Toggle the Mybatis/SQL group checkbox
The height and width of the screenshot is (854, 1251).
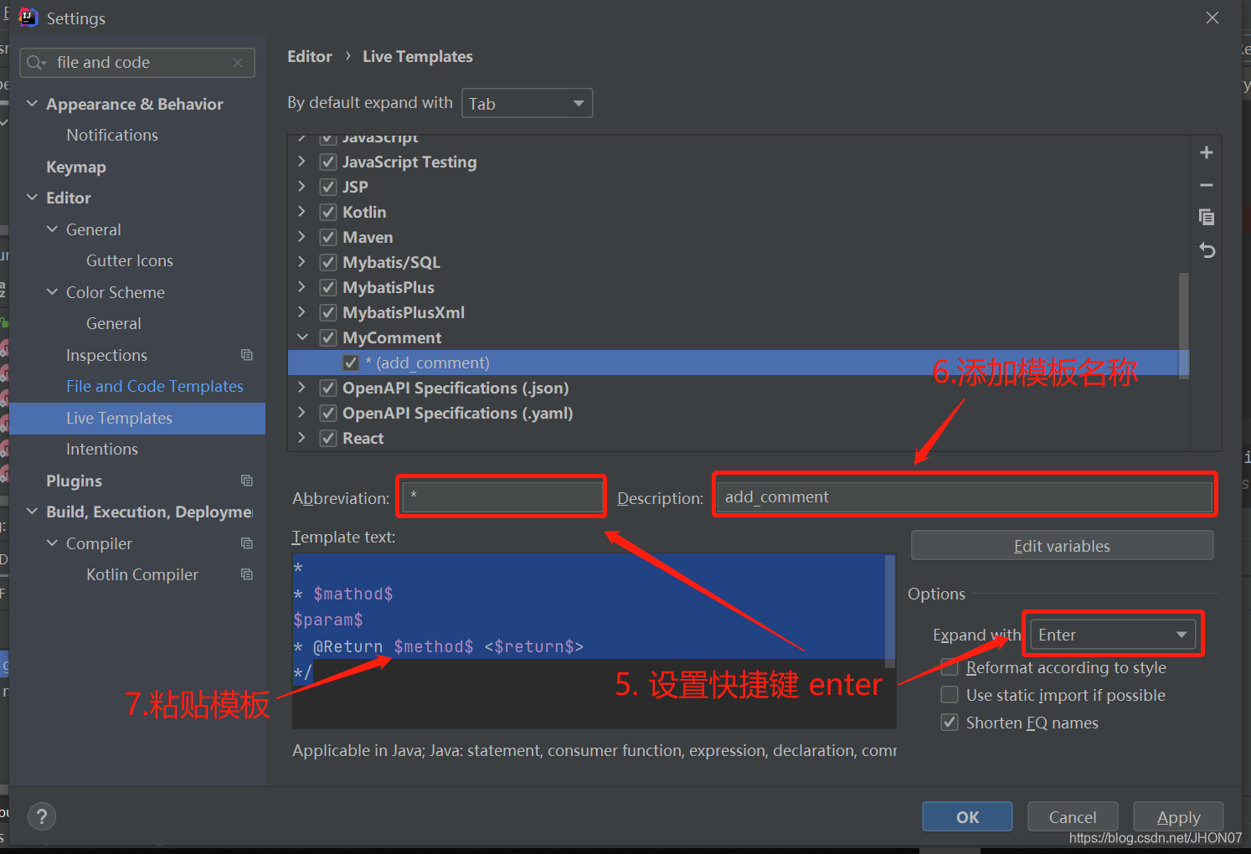point(328,263)
